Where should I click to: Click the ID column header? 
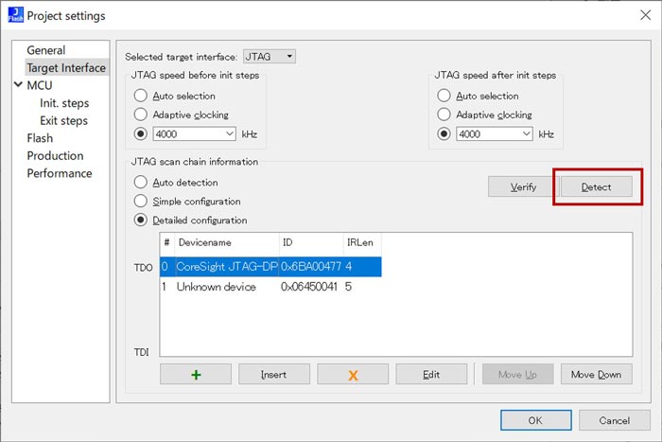(x=311, y=242)
